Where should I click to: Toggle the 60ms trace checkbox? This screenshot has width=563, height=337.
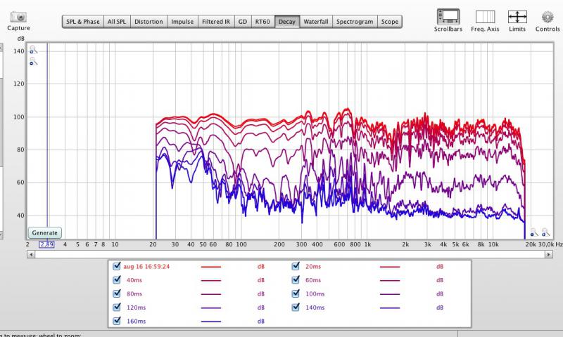click(296, 279)
